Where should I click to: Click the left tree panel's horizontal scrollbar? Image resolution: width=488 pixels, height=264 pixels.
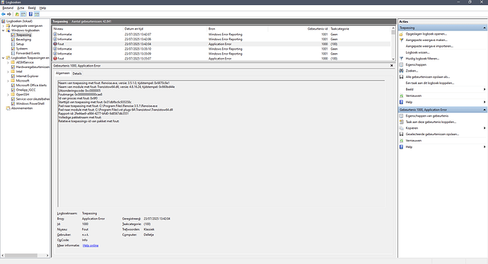[25, 256]
